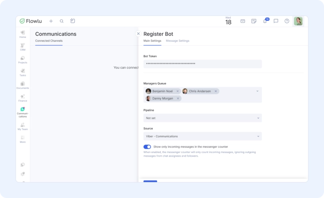Screen dimensions: 324x198
Task: Open Documents in sidebar
Action: pos(23,85)
